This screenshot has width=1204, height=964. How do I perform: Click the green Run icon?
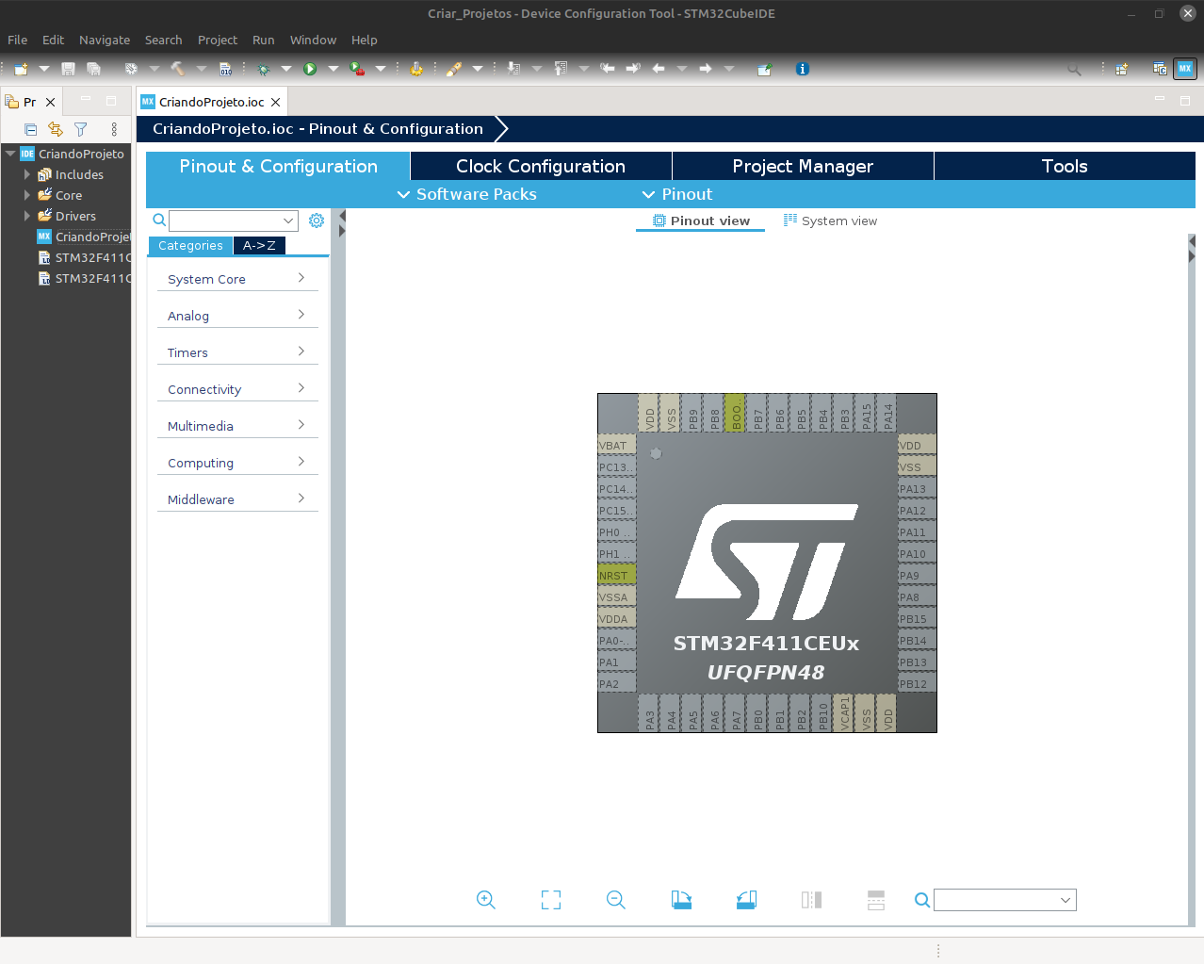[310, 69]
